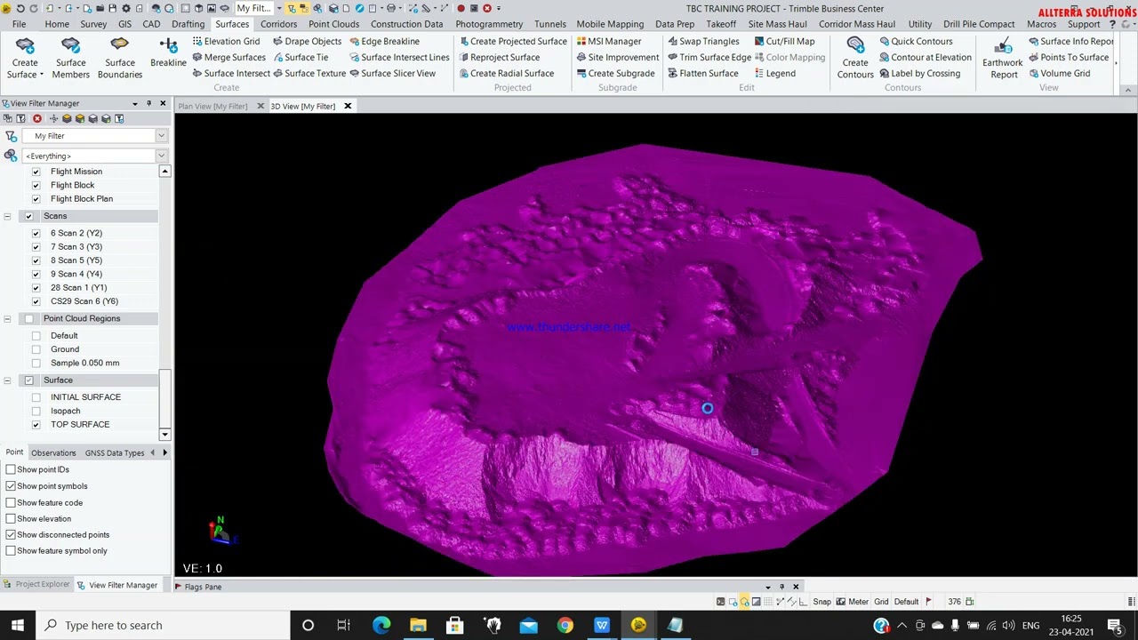Open Microsoft Edge from taskbar
Viewport: 1138px width, 640px height.
point(381,626)
